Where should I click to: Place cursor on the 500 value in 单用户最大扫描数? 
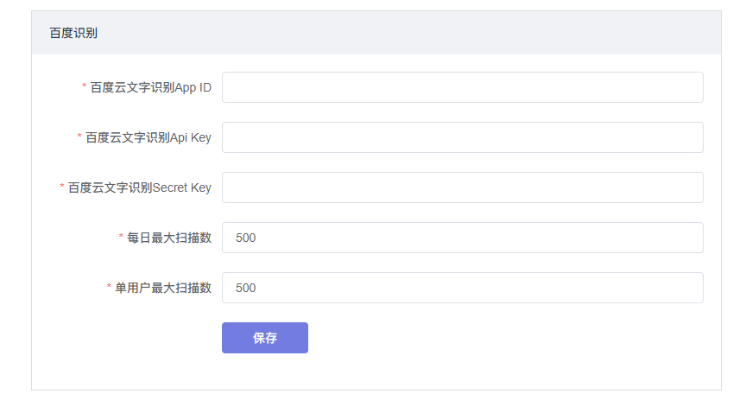click(x=245, y=288)
